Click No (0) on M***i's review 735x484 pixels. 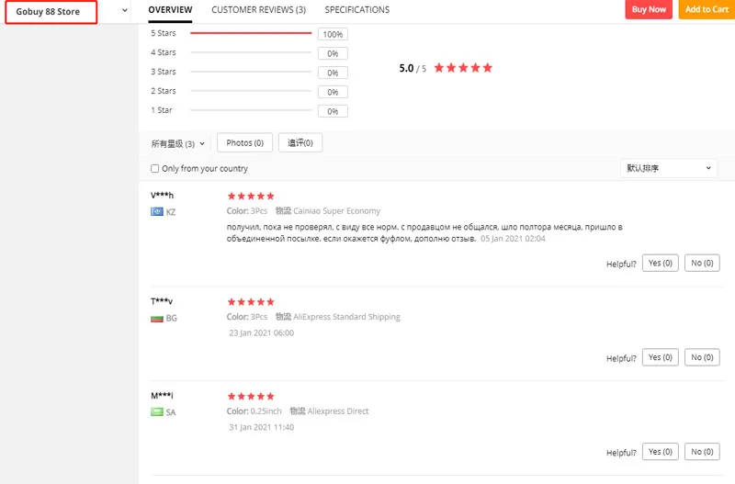coord(702,452)
